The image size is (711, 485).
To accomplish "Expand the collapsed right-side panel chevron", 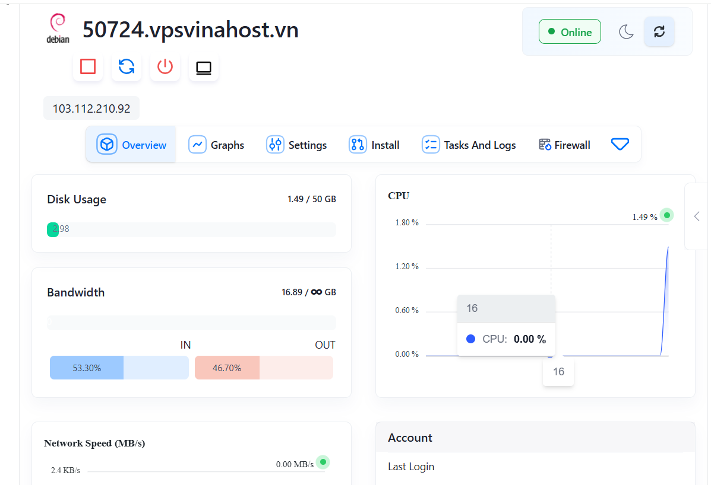I will (x=697, y=216).
